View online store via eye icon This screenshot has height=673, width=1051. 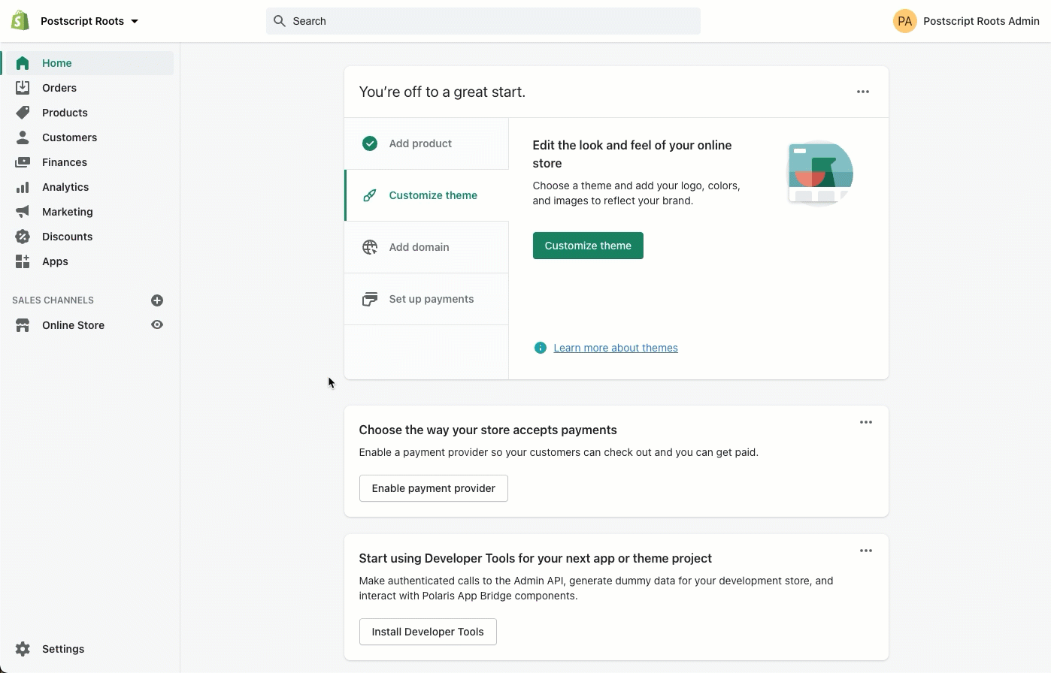point(157,325)
